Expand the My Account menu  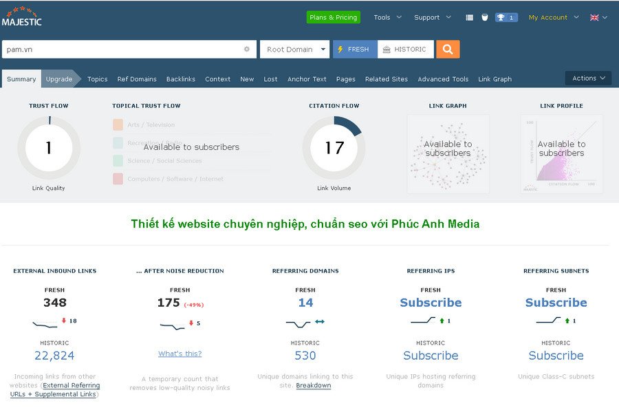click(553, 18)
